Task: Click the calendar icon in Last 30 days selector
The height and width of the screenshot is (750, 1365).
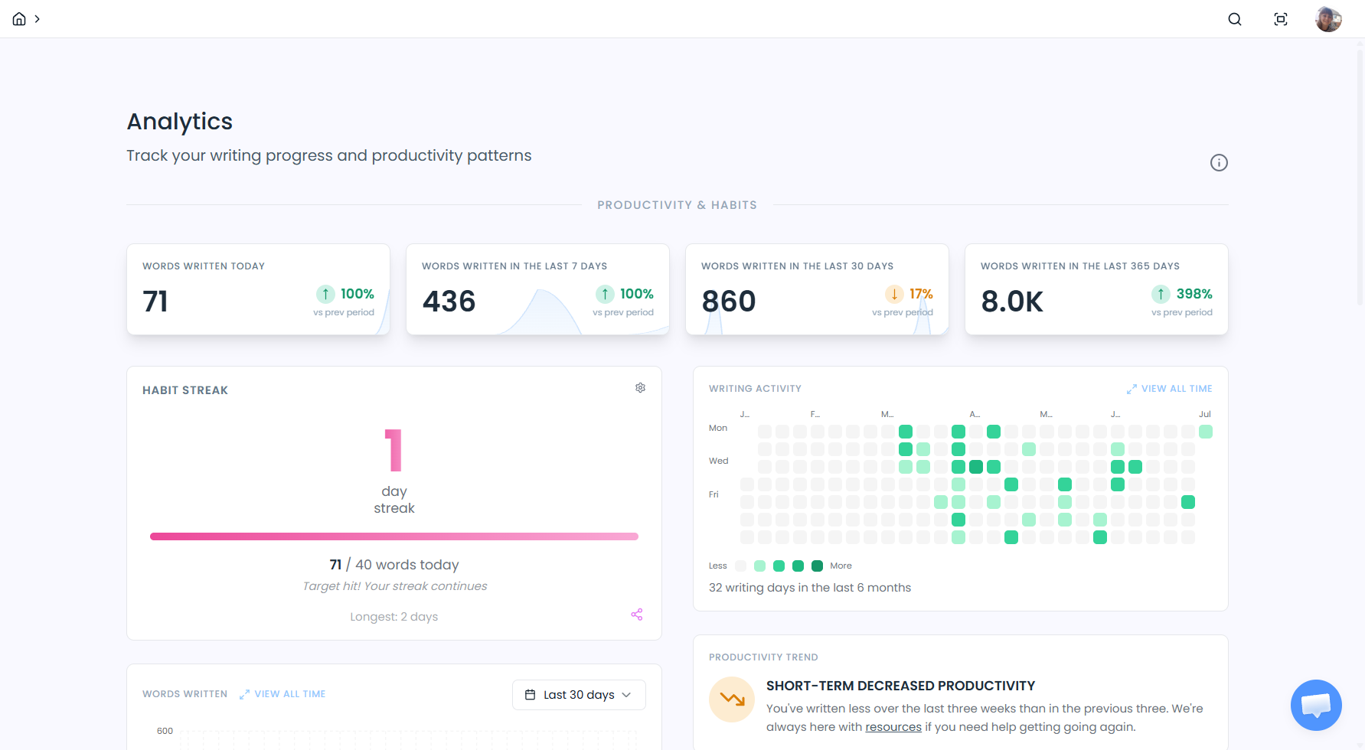Action: 530,695
